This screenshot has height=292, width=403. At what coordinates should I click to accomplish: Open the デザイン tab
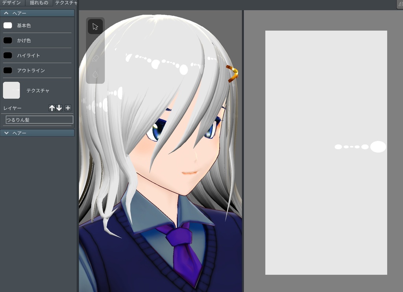tap(12, 3)
